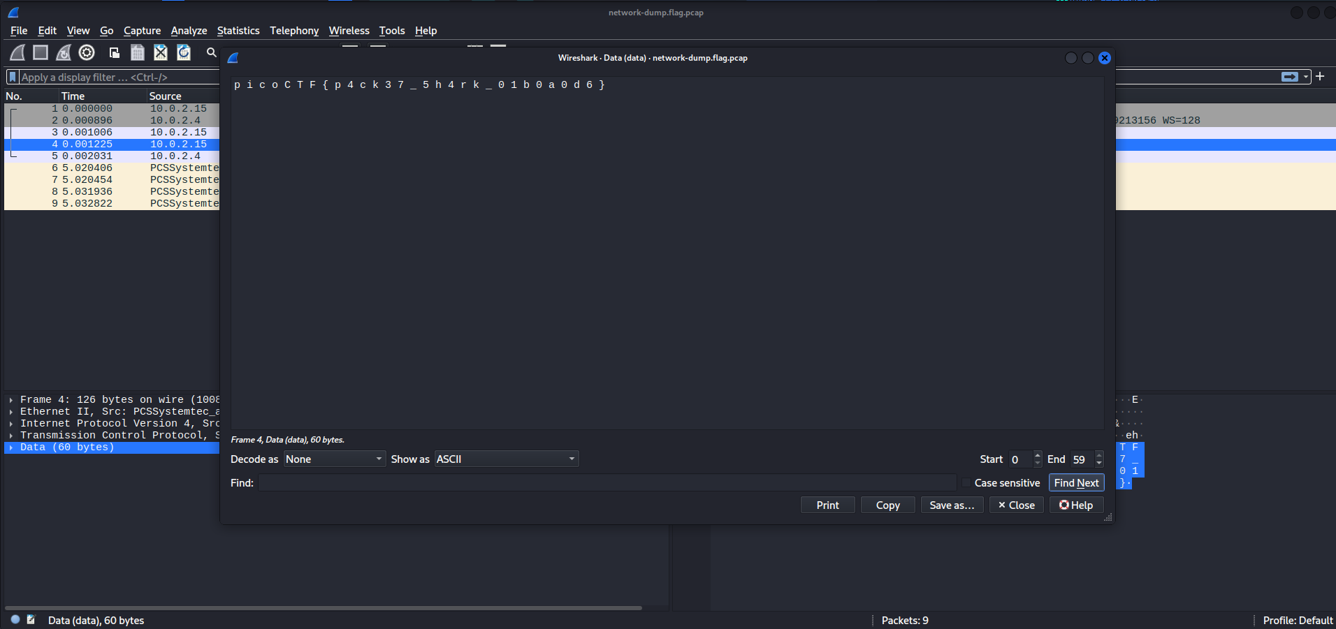Click the display filter bookmark icon
Image resolution: width=1336 pixels, height=629 pixels.
click(x=13, y=77)
